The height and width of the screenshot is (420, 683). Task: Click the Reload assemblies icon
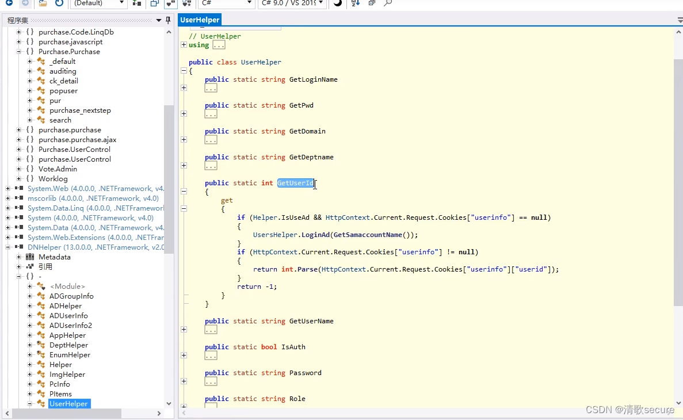click(x=59, y=3)
